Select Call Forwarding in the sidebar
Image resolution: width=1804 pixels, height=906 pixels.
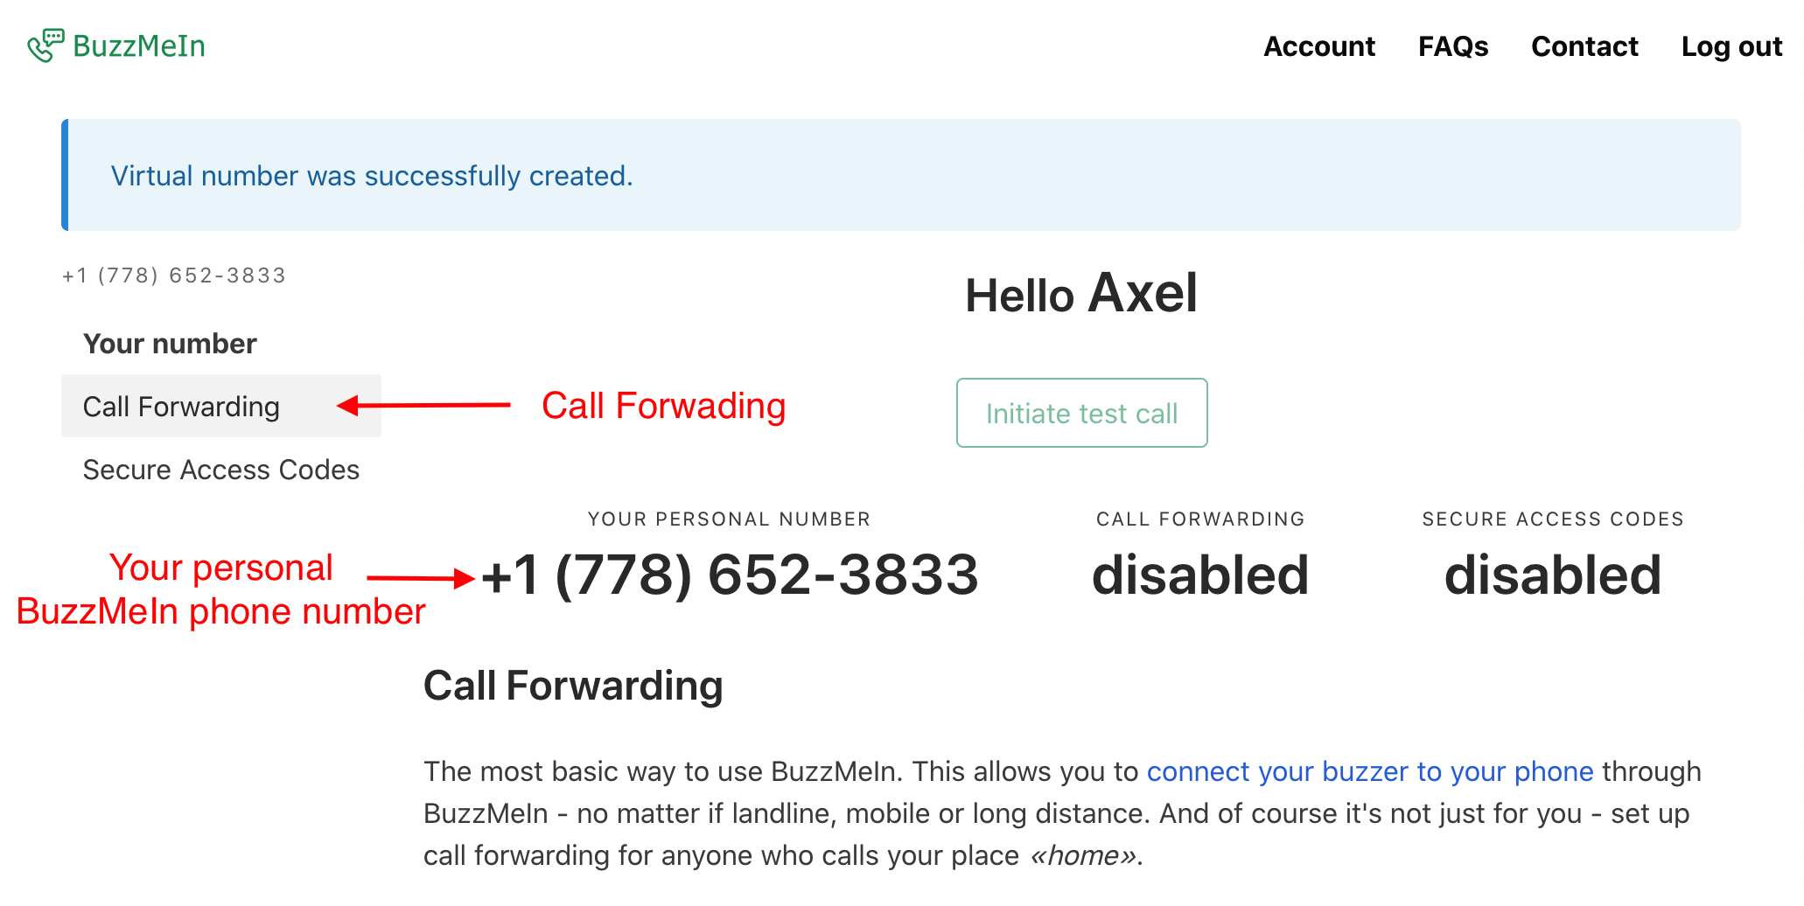[182, 407]
